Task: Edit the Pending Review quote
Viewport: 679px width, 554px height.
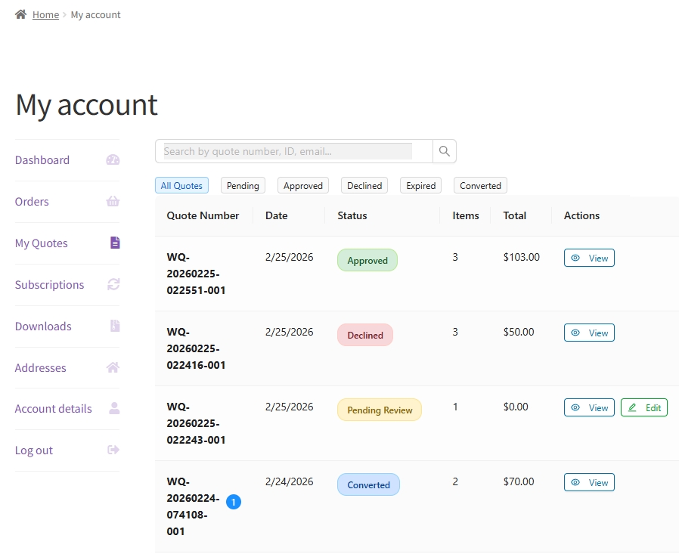Action: point(644,408)
